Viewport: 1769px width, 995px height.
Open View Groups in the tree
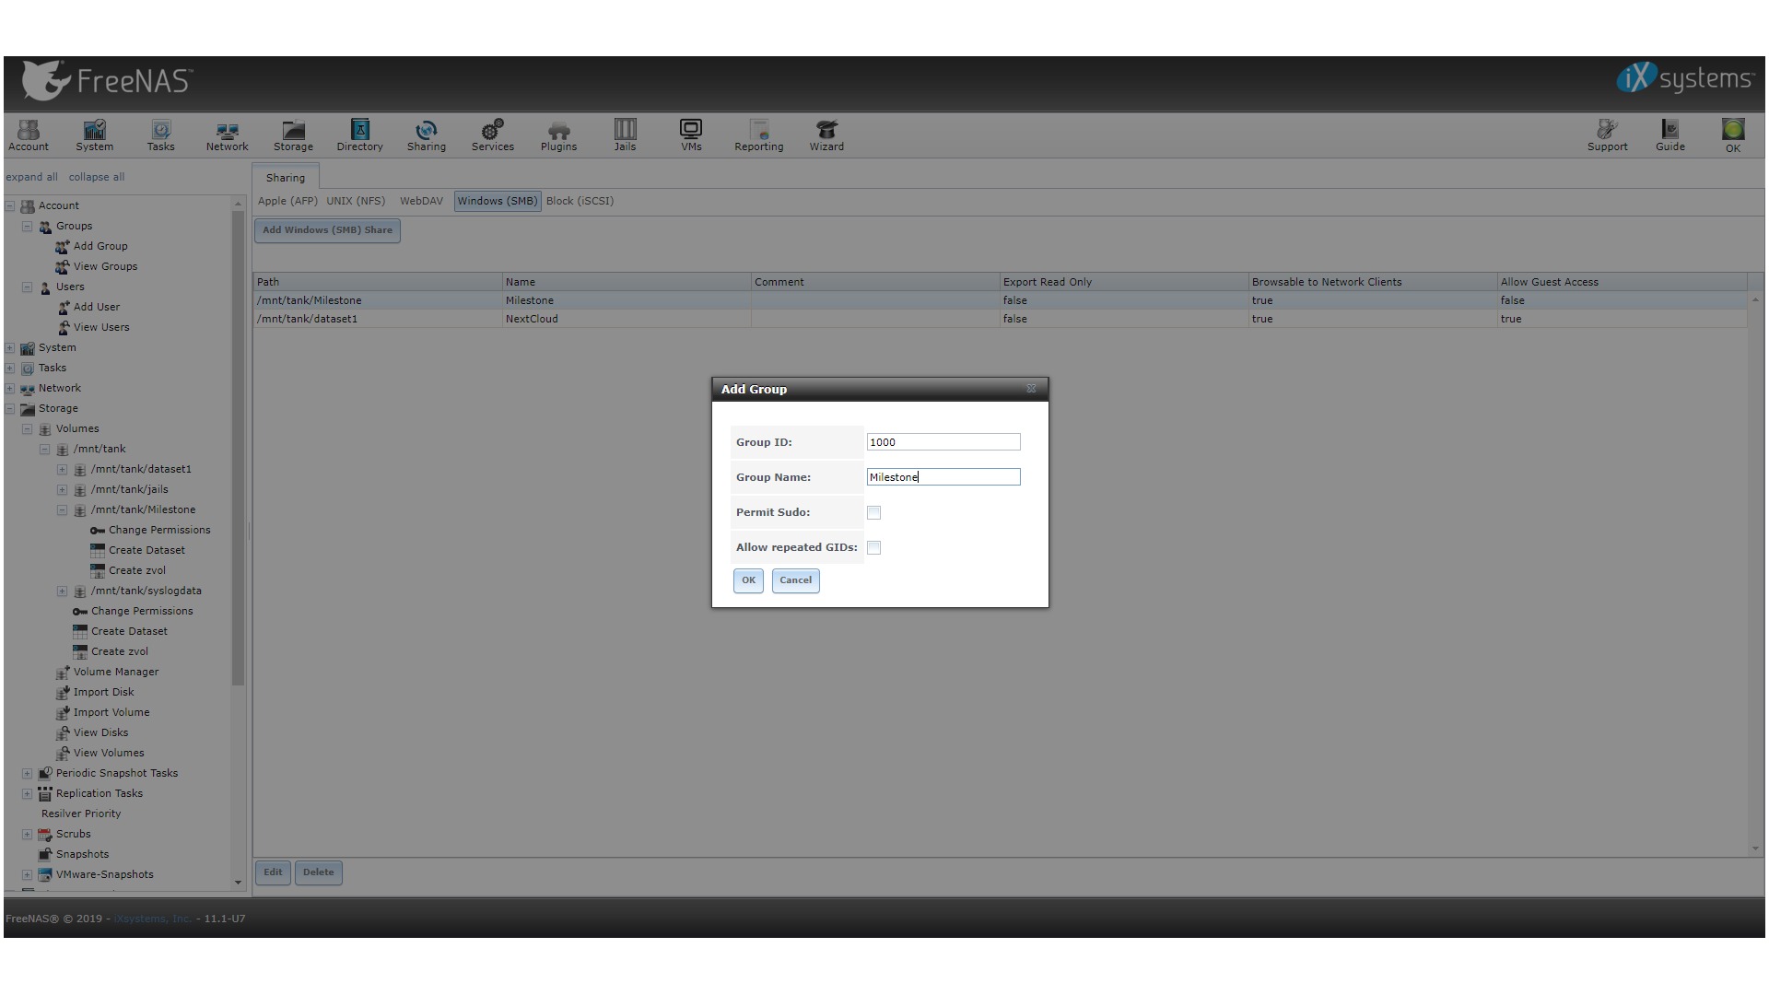point(105,266)
